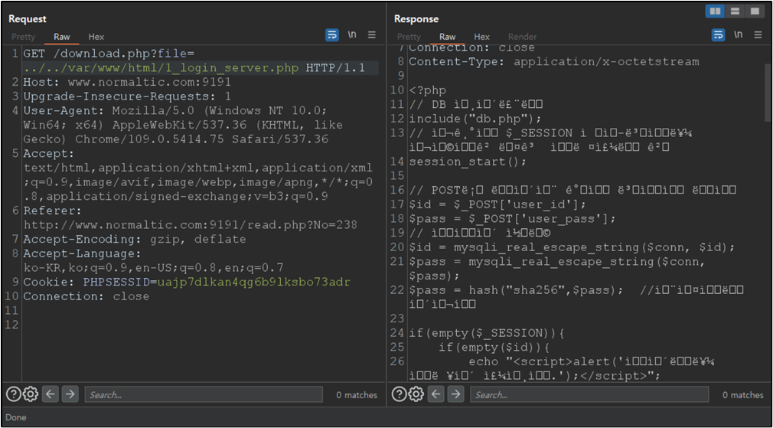
Task: Show non-printable characters (\n) in Response panel
Action: pyautogui.click(x=738, y=35)
